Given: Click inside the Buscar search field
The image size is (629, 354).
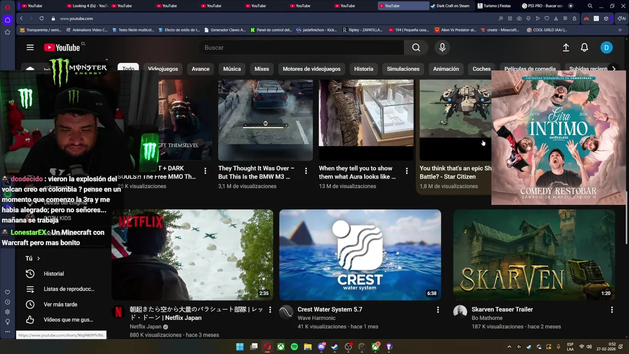Looking at the screenshot, I should click(301, 48).
